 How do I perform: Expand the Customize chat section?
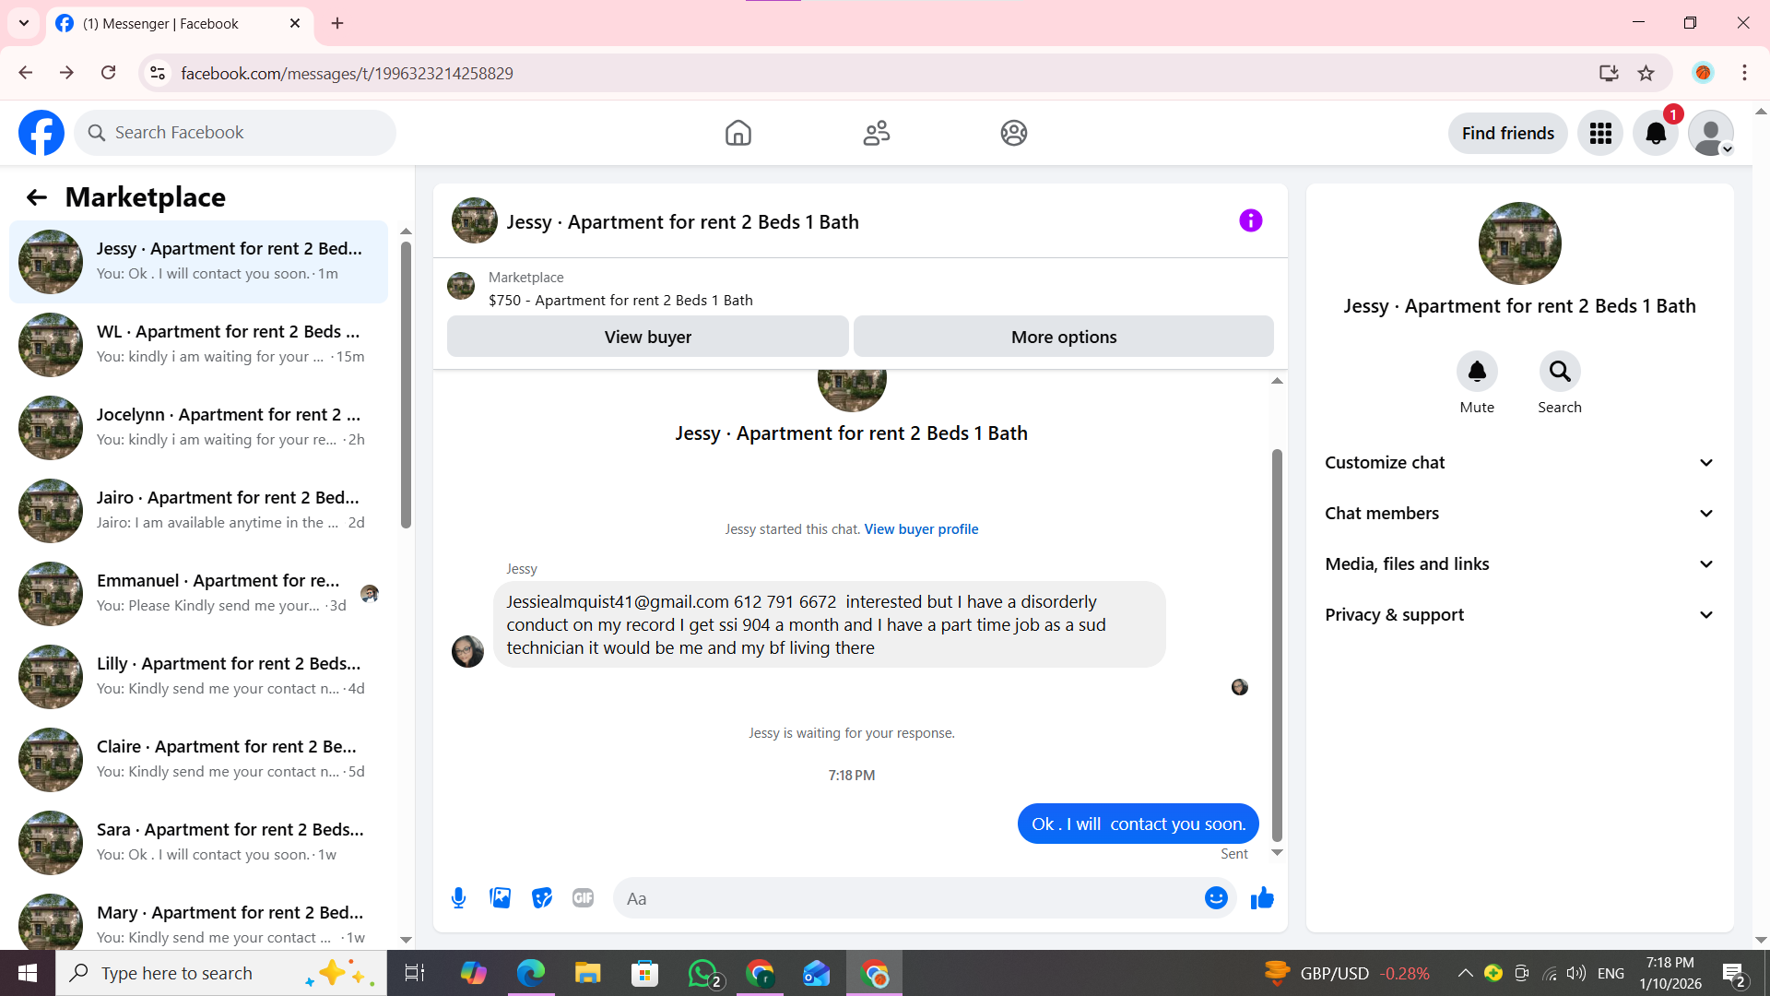(1519, 463)
